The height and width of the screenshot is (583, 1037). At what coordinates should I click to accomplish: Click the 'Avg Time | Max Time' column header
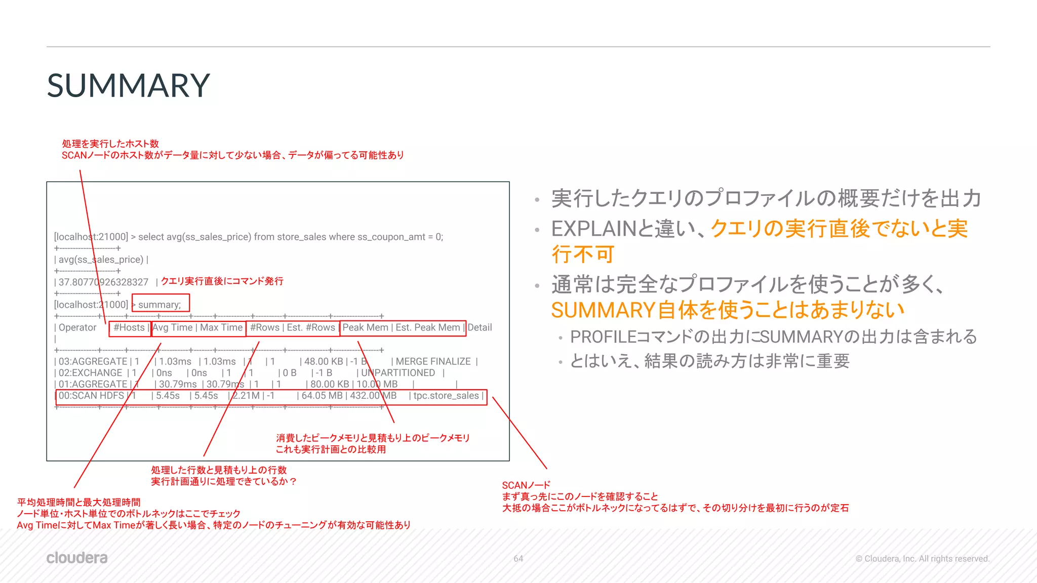[x=197, y=327]
